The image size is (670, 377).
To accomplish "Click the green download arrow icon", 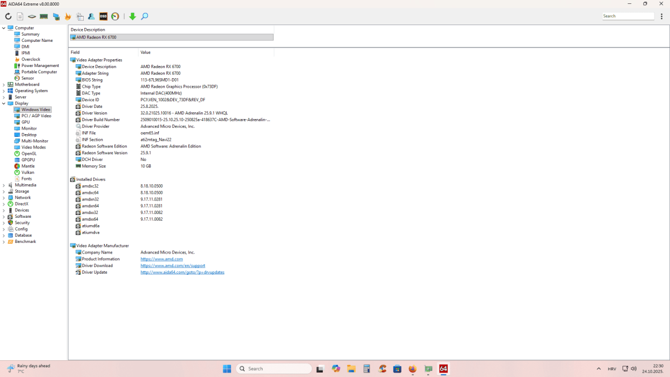I will (132, 17).
